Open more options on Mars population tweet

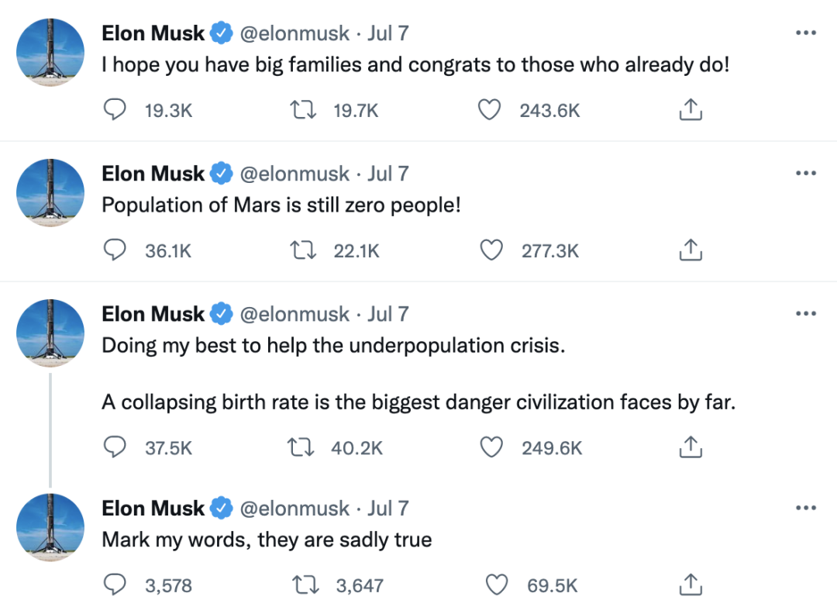(x=806, y=174)
